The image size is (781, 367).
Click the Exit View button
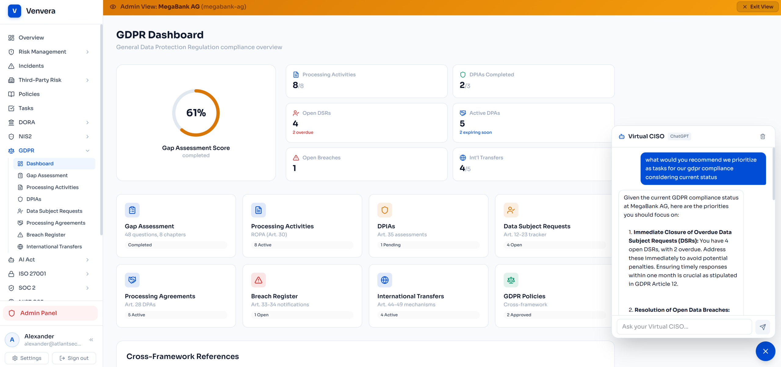758,7
